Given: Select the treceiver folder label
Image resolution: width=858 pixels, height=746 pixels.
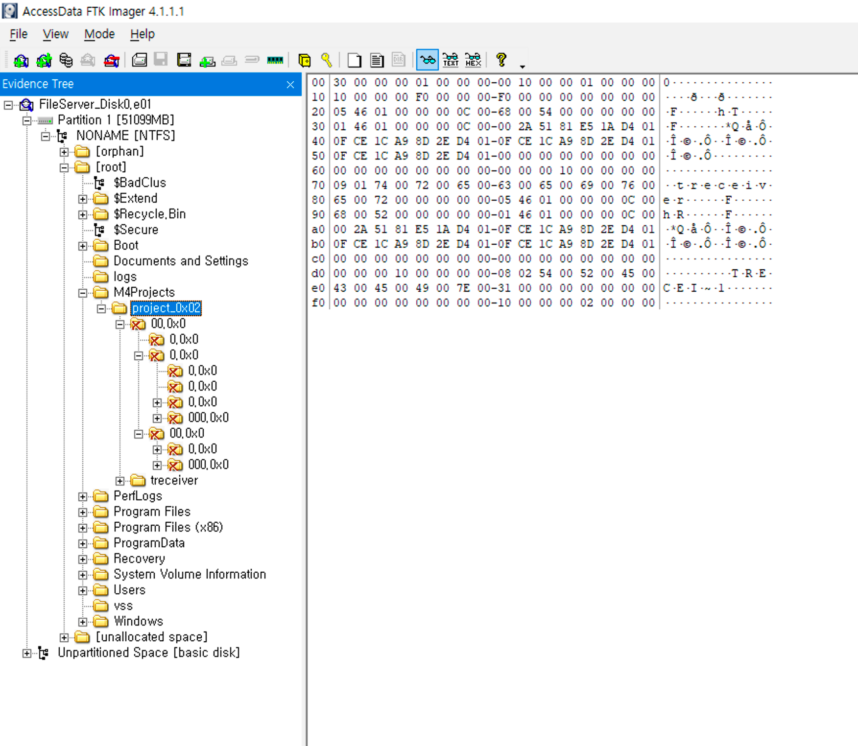Looking at the screenshot, I should tap(174, 480).
